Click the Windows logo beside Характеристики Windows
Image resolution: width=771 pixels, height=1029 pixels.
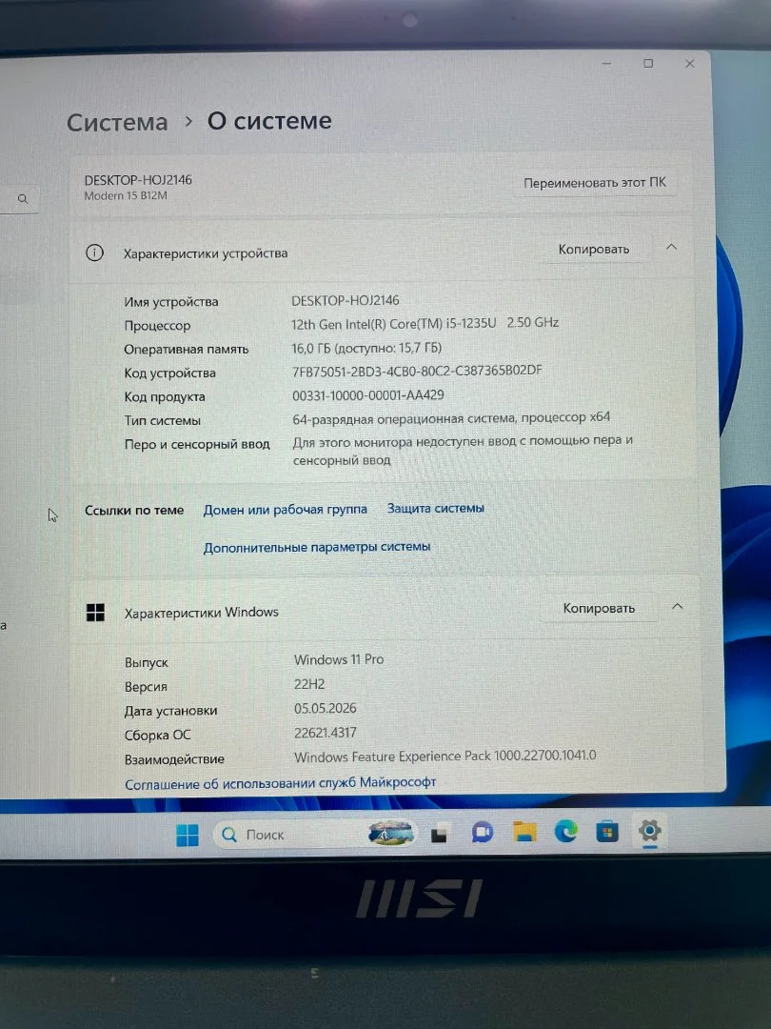click(x=96, y=613)
